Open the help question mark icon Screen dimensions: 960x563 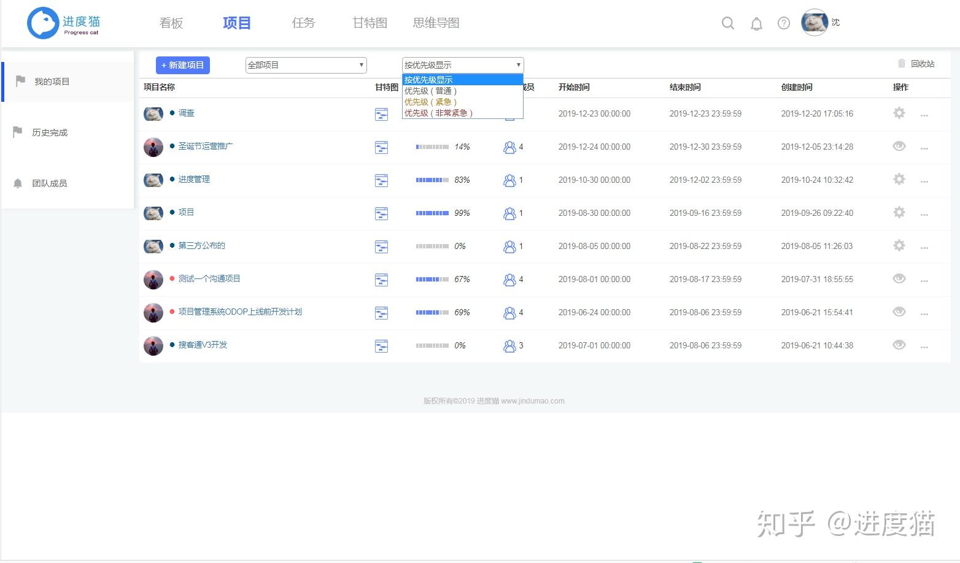tap(784, 23)
